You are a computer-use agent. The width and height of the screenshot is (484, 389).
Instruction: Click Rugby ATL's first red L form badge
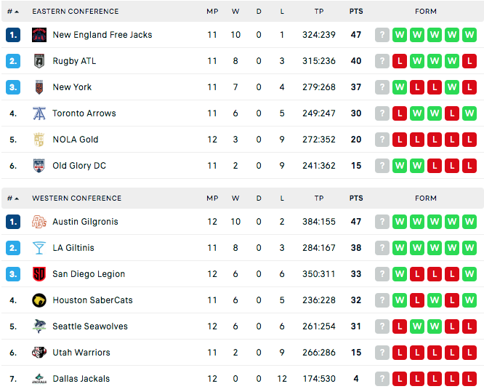(x=400, y=61)
